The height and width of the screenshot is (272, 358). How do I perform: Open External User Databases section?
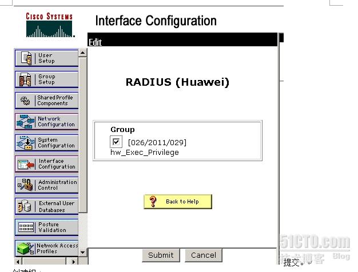46,206
